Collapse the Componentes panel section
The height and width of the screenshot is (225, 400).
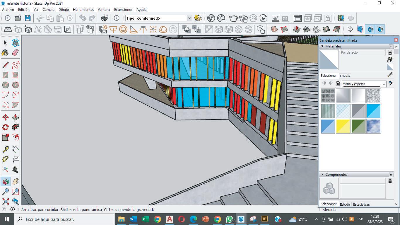322,175
